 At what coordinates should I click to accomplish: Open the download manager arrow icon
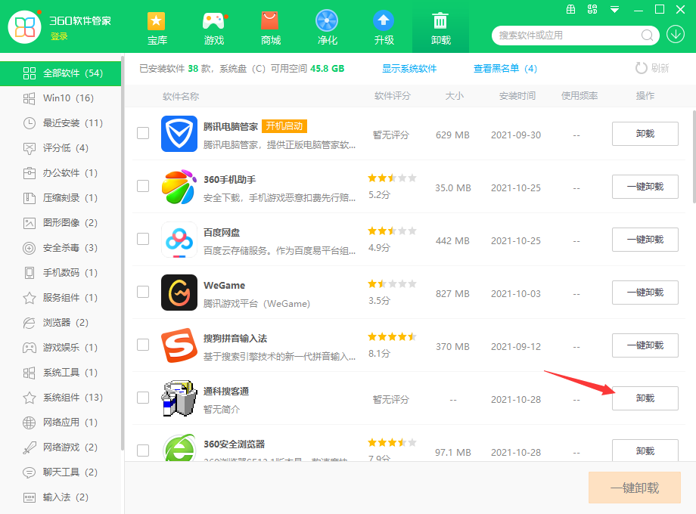click(x=676, y=34)
